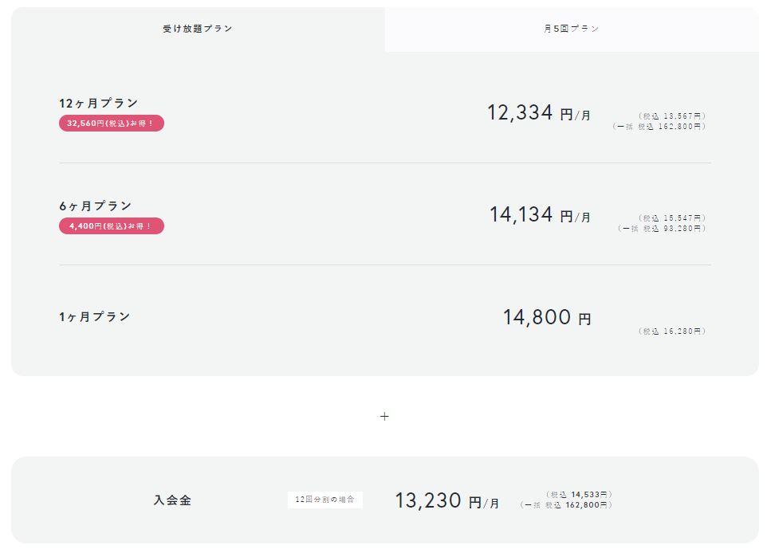
Task: Click the 税込 13,567円 note
Action: (672, 116)
